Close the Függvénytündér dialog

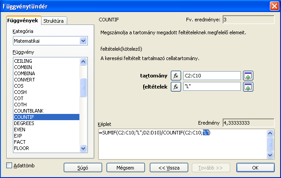click(274, 6)
